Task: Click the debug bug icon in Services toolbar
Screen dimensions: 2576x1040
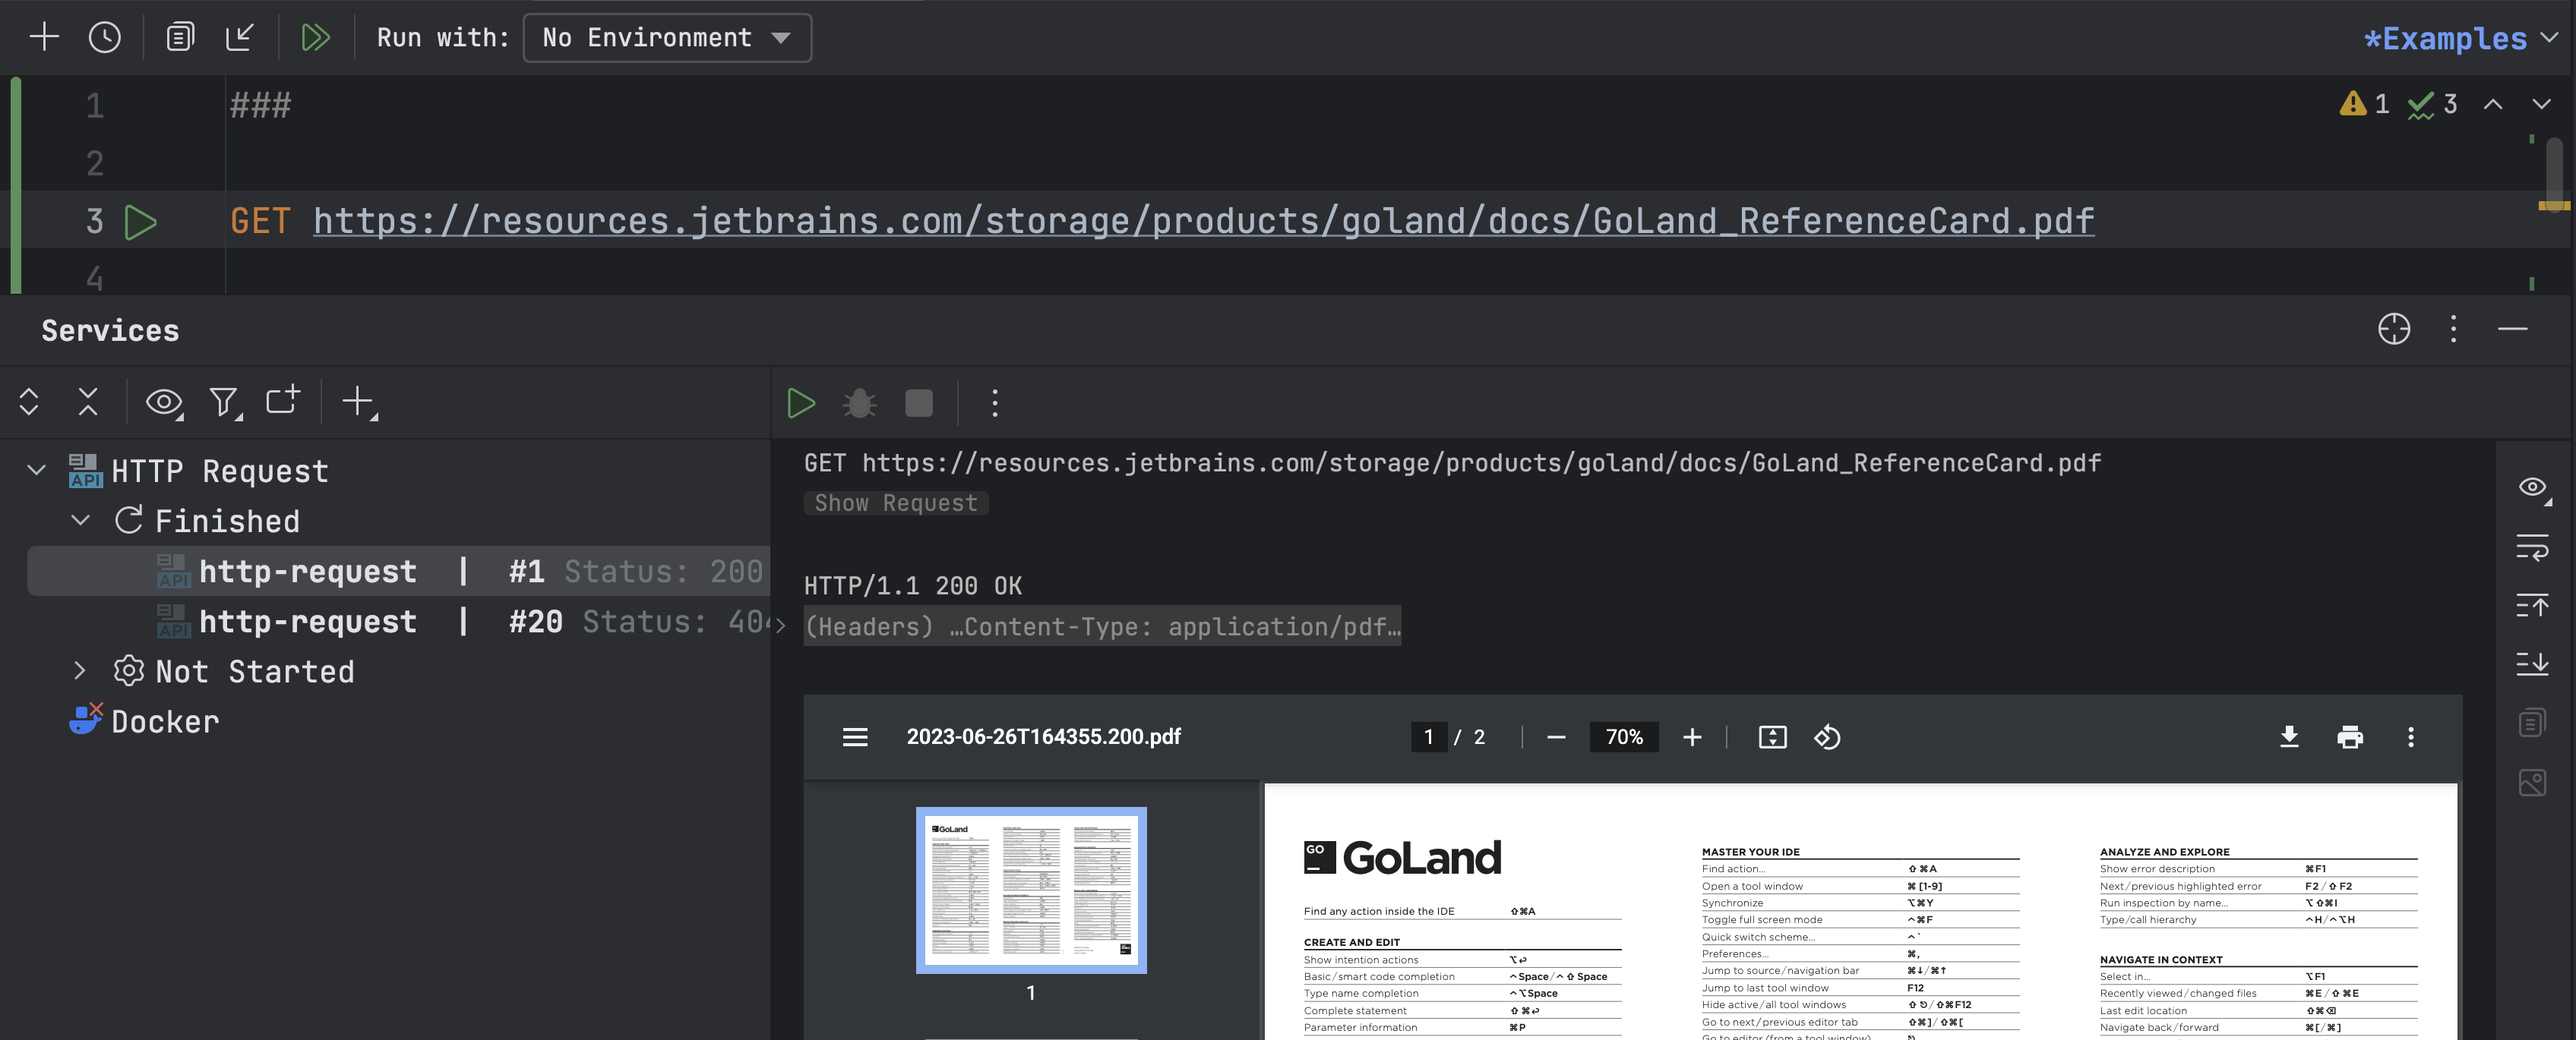Action: [x=859, y=404]
